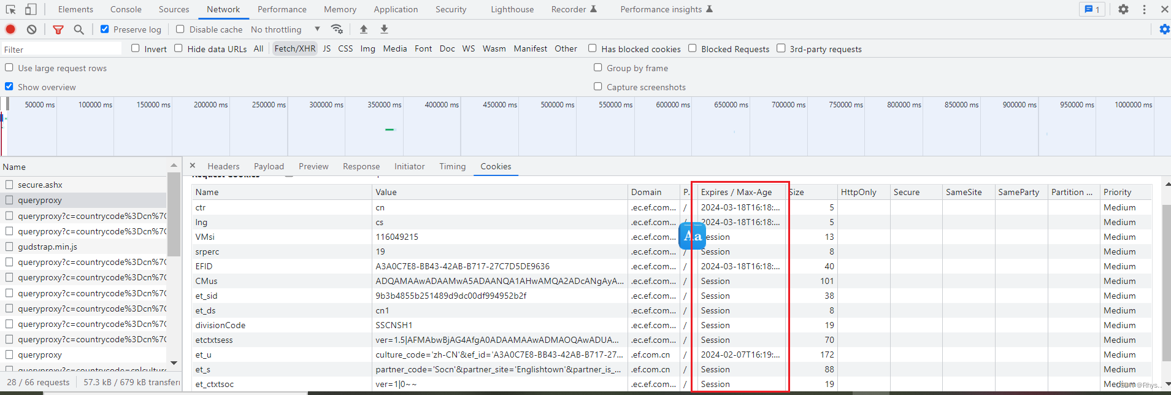Select the divisionCode cookie row

tap(672, 325)
